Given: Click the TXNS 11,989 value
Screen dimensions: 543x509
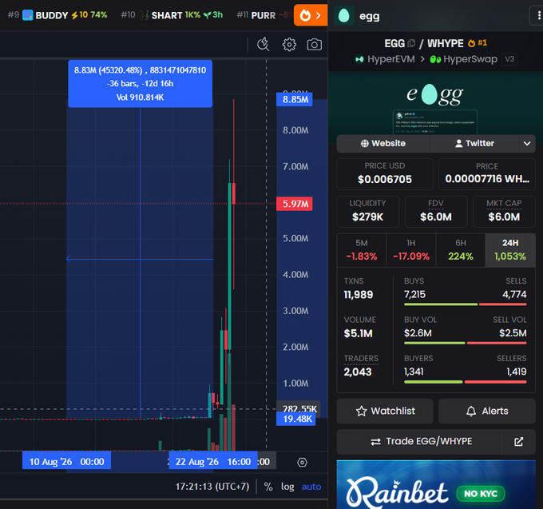Looking at the screenshot, I should tap(359, 295).
